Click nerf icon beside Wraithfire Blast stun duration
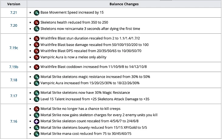222x139 pixels. [x=36, y=39]
